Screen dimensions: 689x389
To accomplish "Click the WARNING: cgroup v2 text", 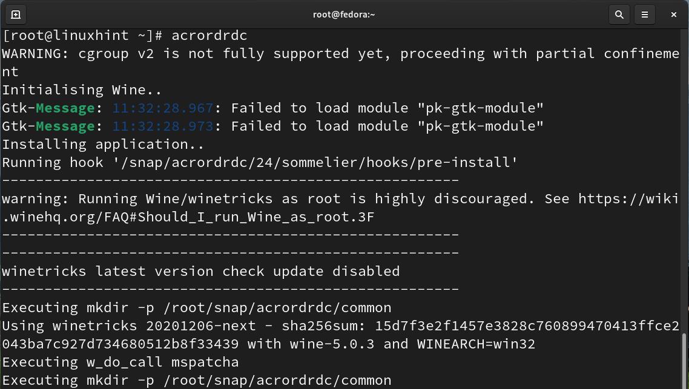I will (77, 53).
